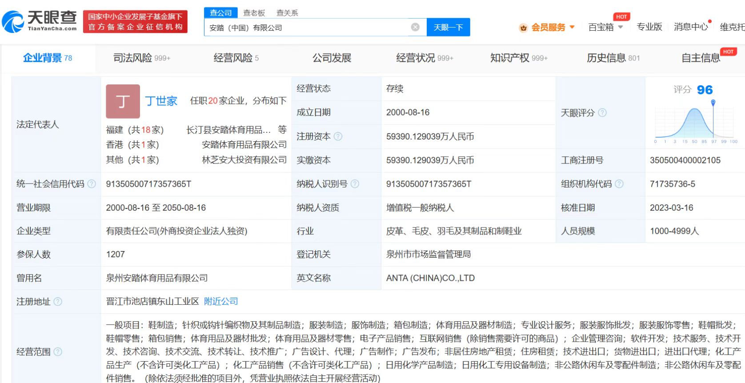Click 营业期限 value 2000-08-16 至 2050-08-16
This screenshot has width=745, height=383.
156,207
